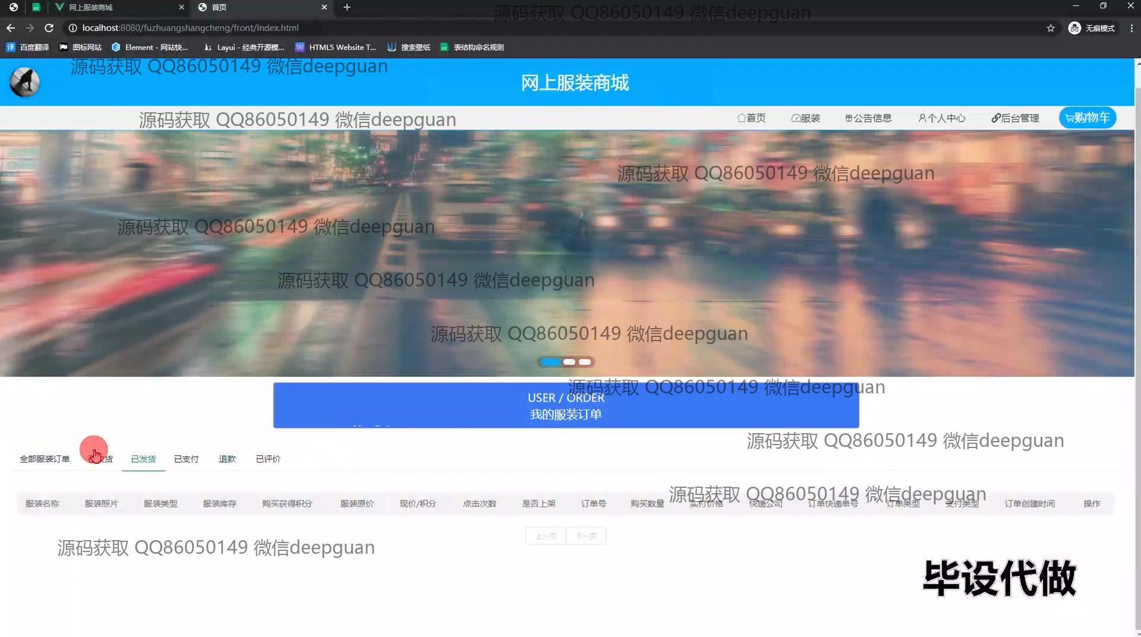This screenshot has width=1141, height=637.
Task: Reload the page with refresh icon
Action: coord(49,28)
